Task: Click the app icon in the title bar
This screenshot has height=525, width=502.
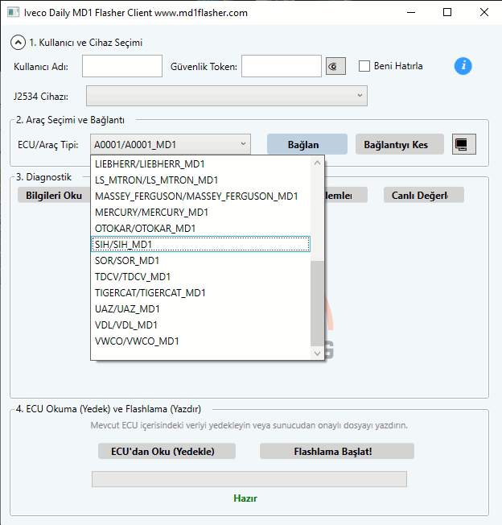Action: (x=14, y=12)
